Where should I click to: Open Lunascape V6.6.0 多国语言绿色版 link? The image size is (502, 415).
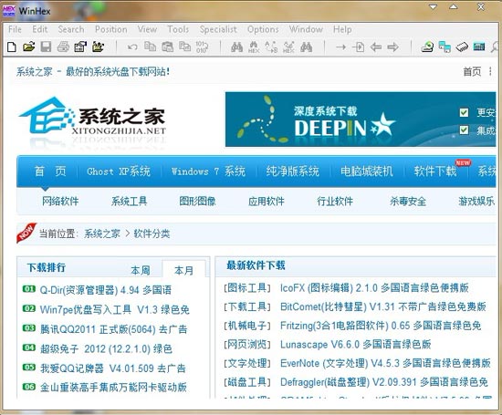coord(356,344)
